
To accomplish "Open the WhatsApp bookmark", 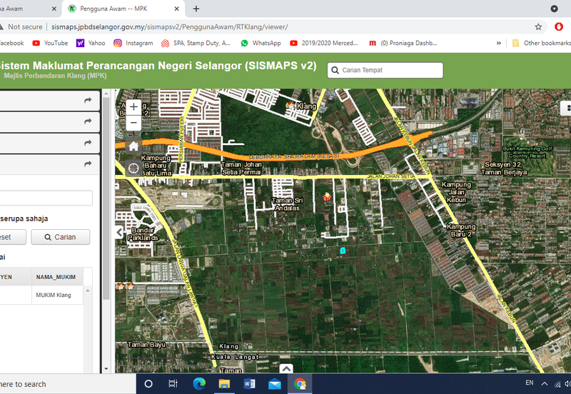I will coord(261,43).
